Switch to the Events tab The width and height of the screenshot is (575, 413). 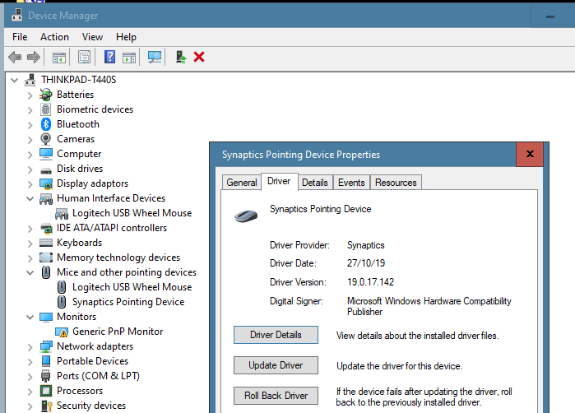351,183
